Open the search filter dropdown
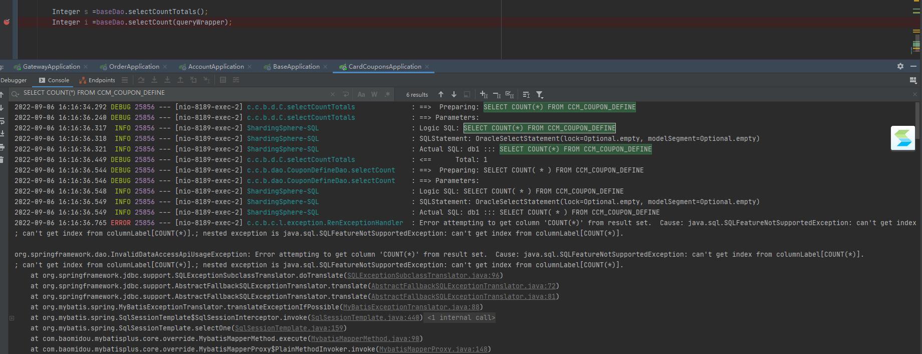Image resolution: width=922 pixels, height=354 pixels. [x=540, y=94]
